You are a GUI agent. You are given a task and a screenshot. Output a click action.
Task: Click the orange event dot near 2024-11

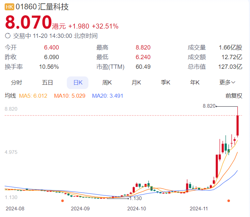point(228,201)
